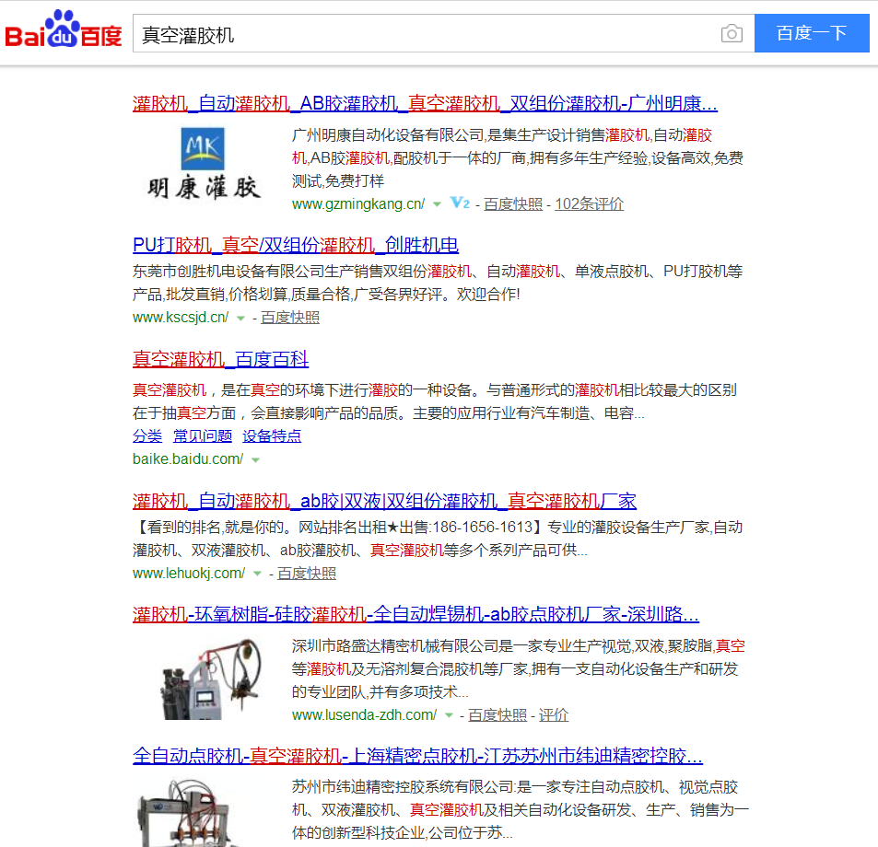Open the 真空灌胶机厂家 lehuokj result title

coord(385,501)
